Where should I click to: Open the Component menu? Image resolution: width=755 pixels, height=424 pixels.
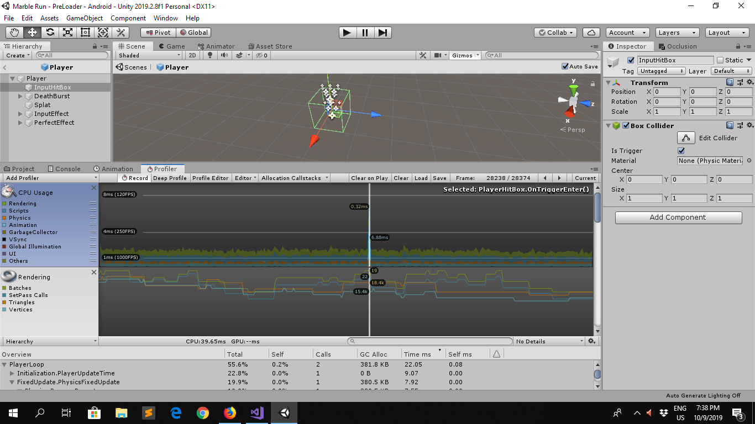(x=128, y=18)
